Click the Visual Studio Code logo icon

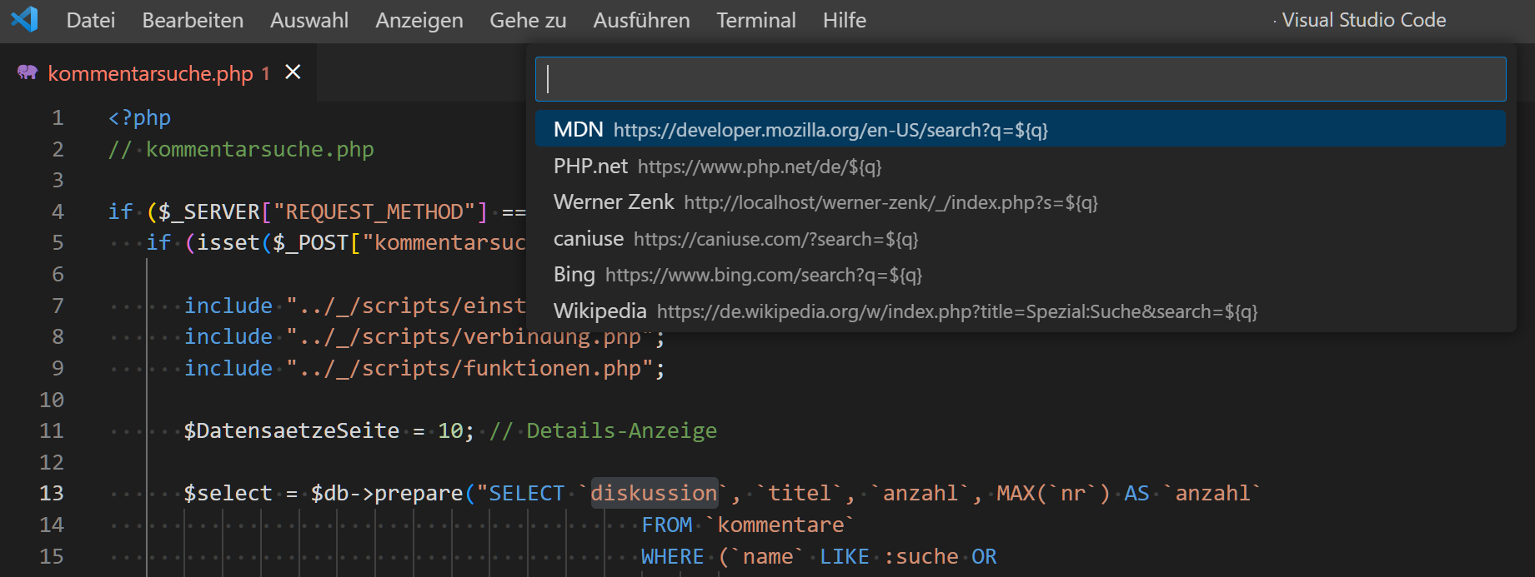[24, 19]
